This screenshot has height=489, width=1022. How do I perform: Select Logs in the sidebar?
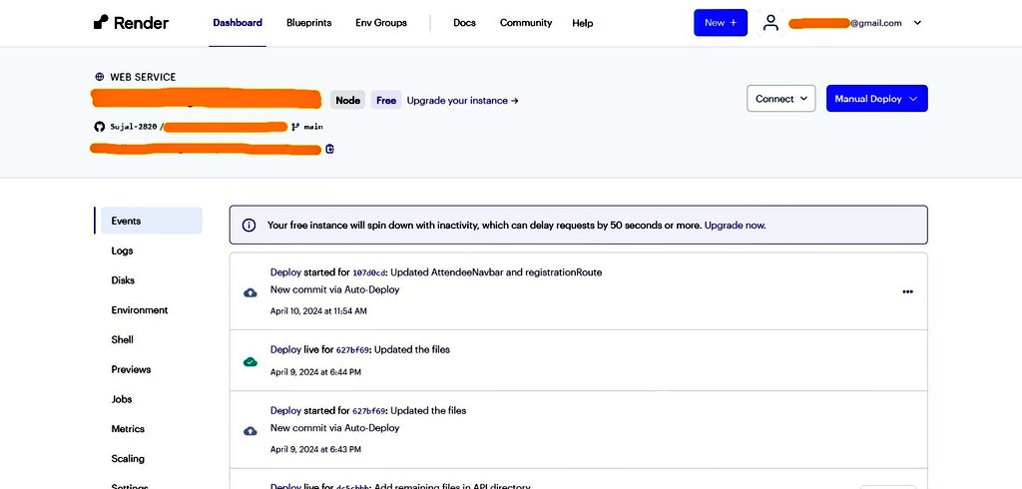[122, 250]
